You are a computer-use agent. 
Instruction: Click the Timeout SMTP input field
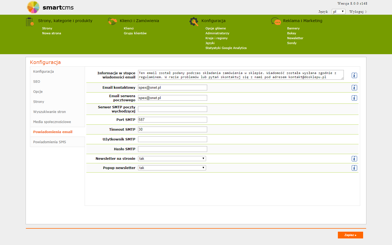coord(173,130)
